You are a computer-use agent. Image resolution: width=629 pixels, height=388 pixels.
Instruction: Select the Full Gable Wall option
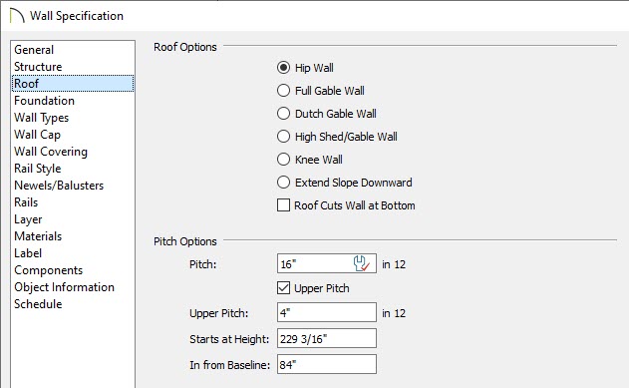coord(283,91)
